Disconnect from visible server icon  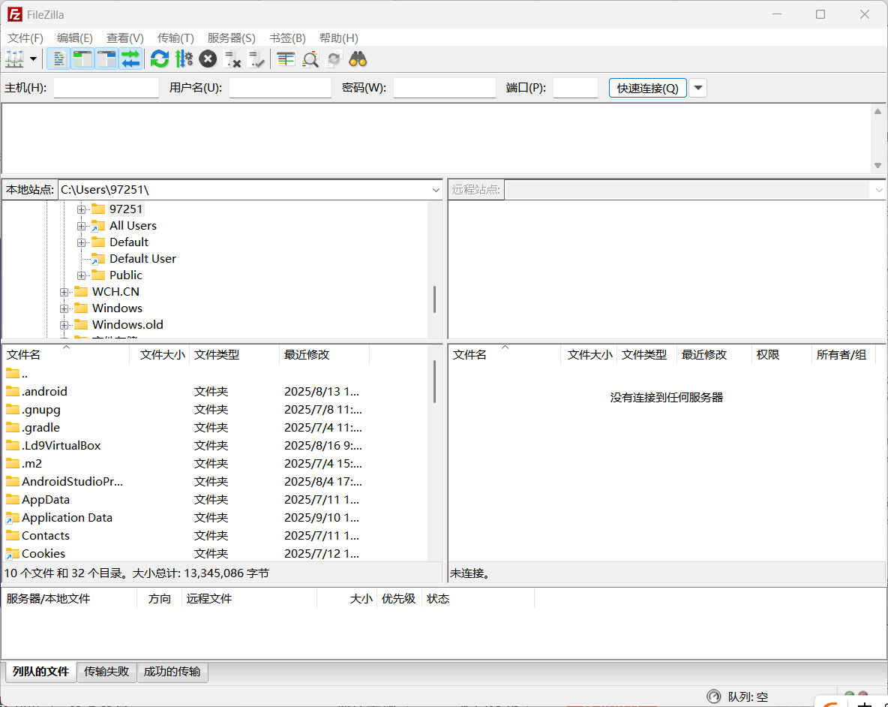click(232, 59)
